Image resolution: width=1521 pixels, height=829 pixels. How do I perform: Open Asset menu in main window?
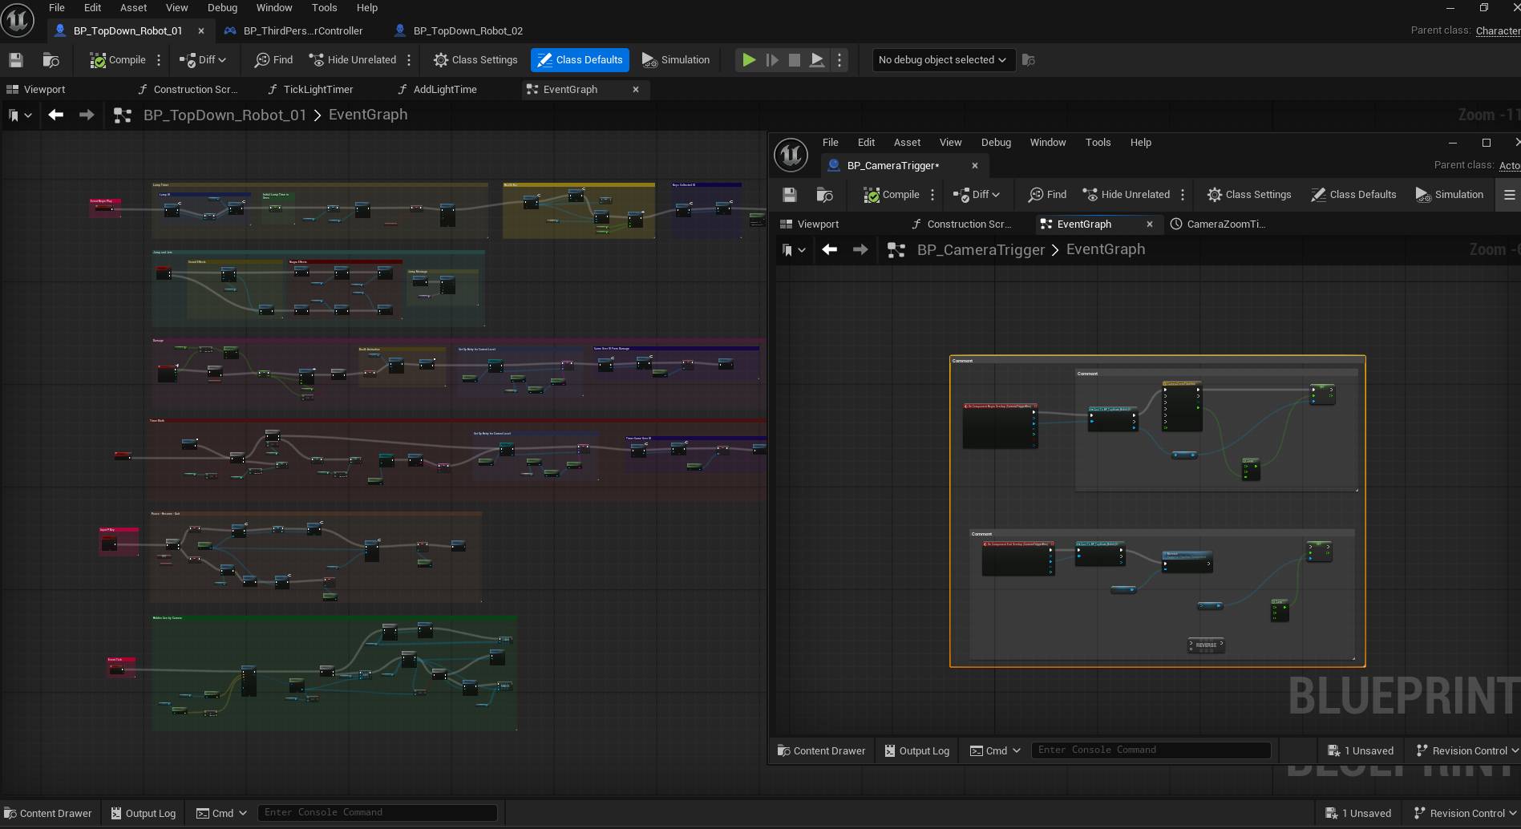[133, 7]
